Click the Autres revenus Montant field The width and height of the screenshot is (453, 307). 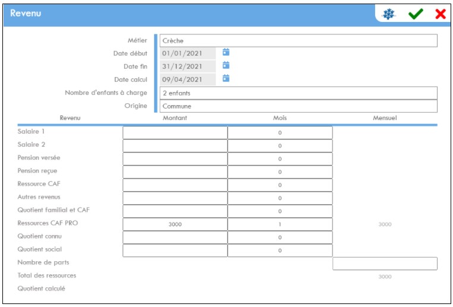pos(175,198)
